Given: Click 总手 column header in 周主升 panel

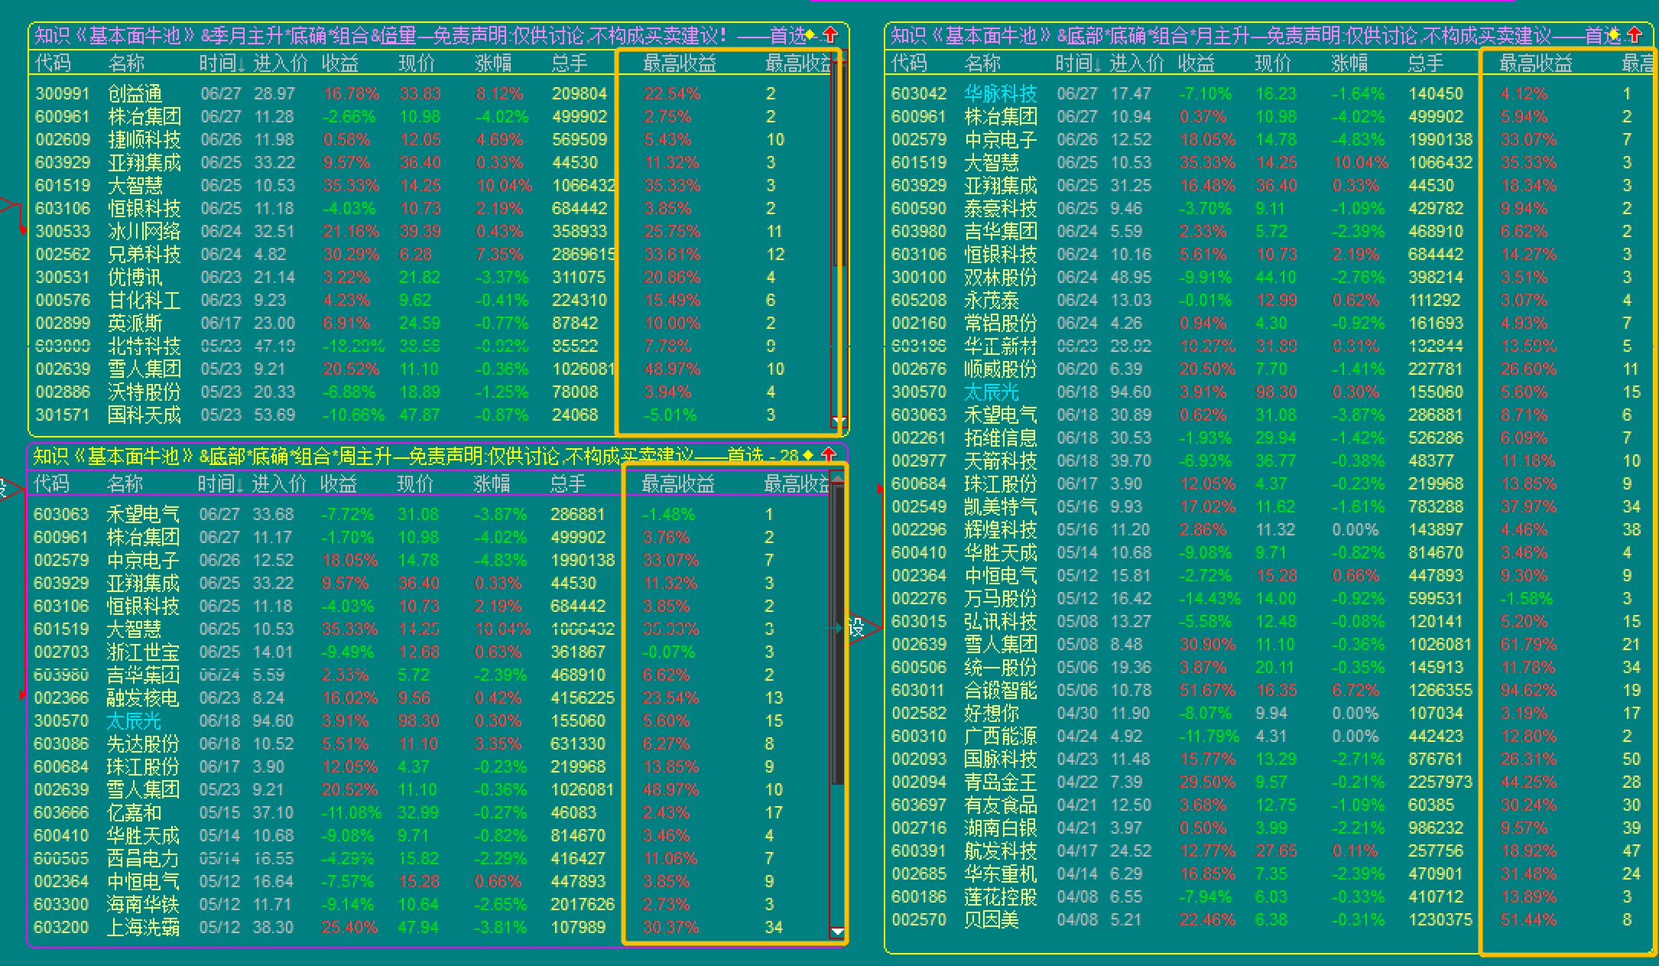Looking at the screenshot, I should click(567, 484).
